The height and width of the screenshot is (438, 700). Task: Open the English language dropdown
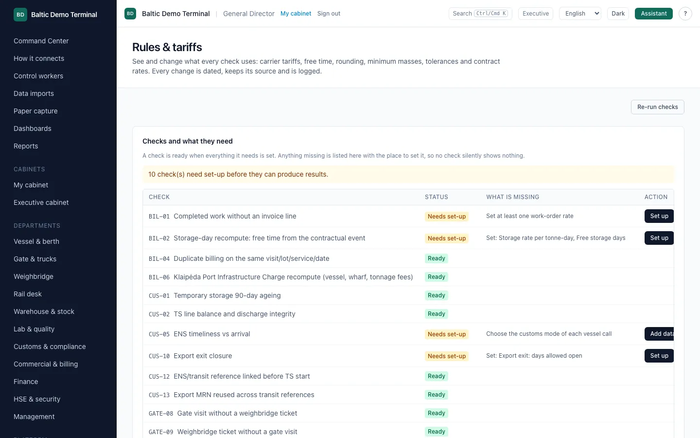[x=580, y=14]
